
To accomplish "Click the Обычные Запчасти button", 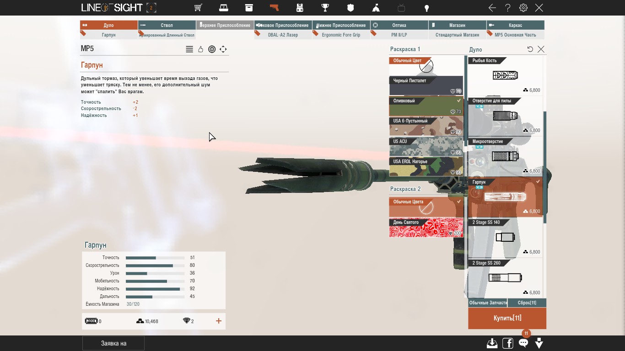I will click(488, 303).
